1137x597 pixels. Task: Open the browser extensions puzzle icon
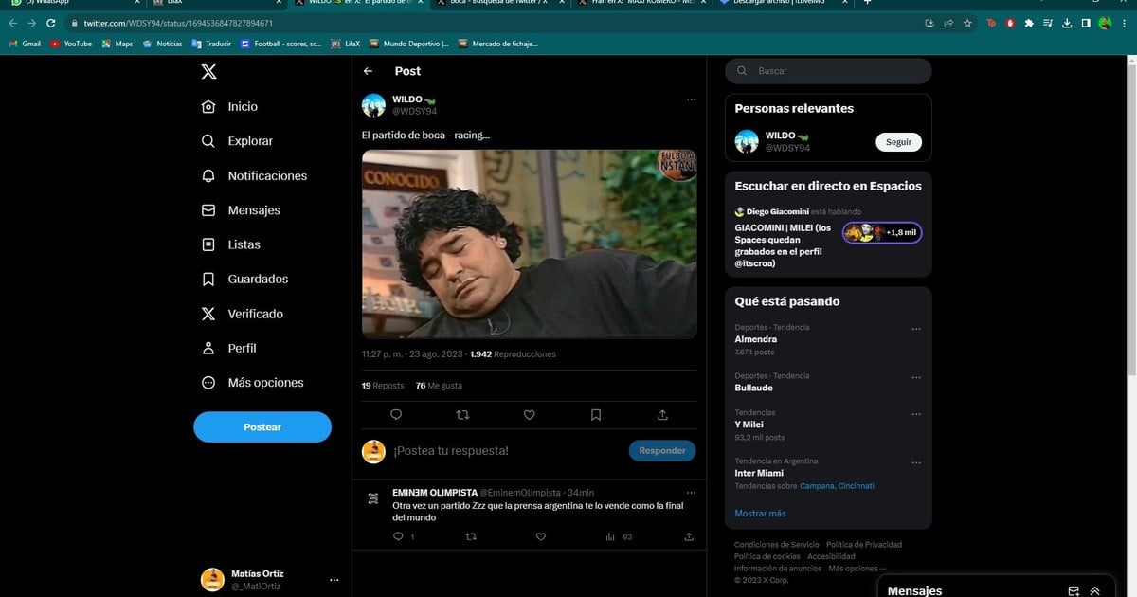point(1029,23)
